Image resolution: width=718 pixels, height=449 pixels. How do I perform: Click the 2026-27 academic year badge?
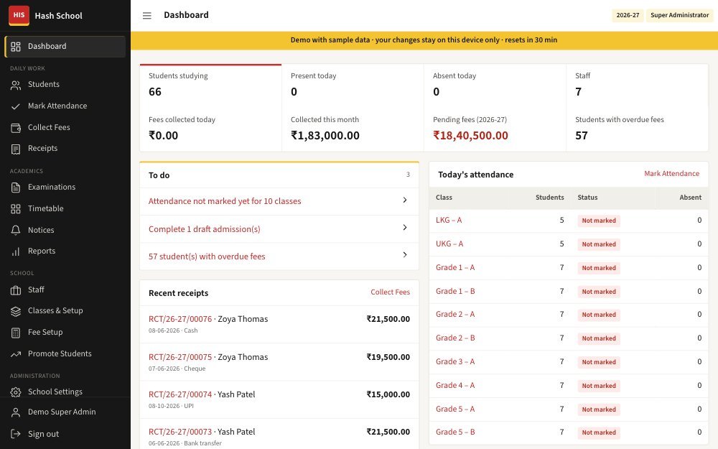628,15
